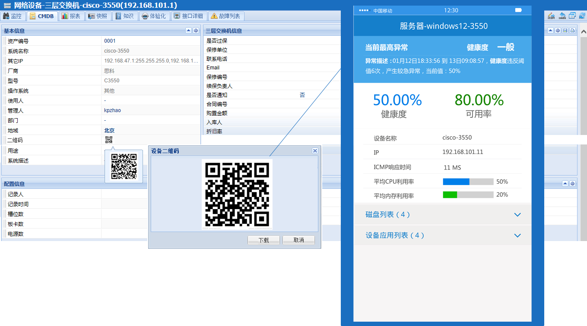
Task: Switch to the CMDB tab
Action: coord(42,16)
